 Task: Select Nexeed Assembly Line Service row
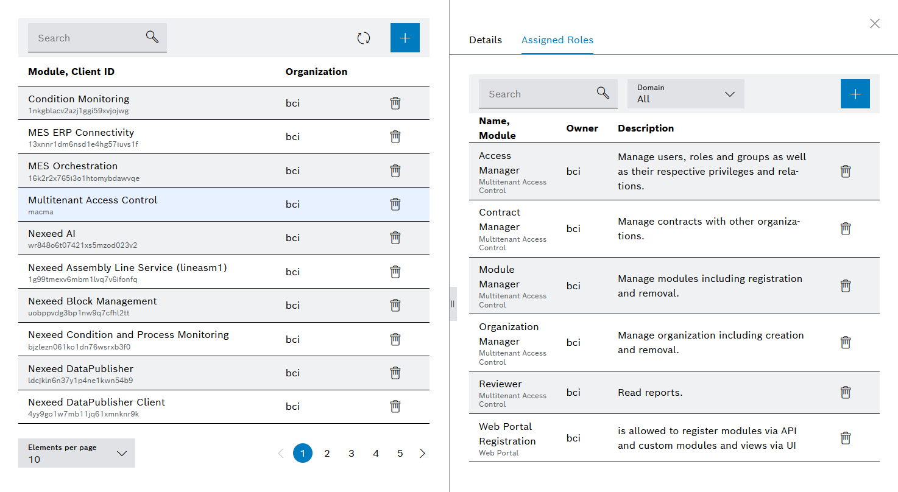click(224, 272)
